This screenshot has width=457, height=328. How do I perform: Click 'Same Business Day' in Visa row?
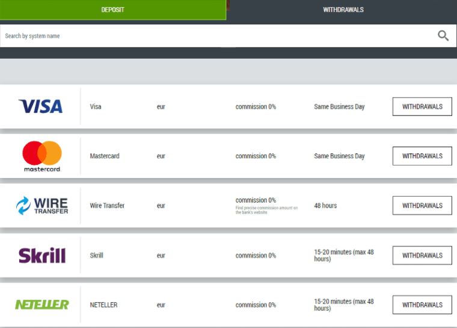(339, 107)
